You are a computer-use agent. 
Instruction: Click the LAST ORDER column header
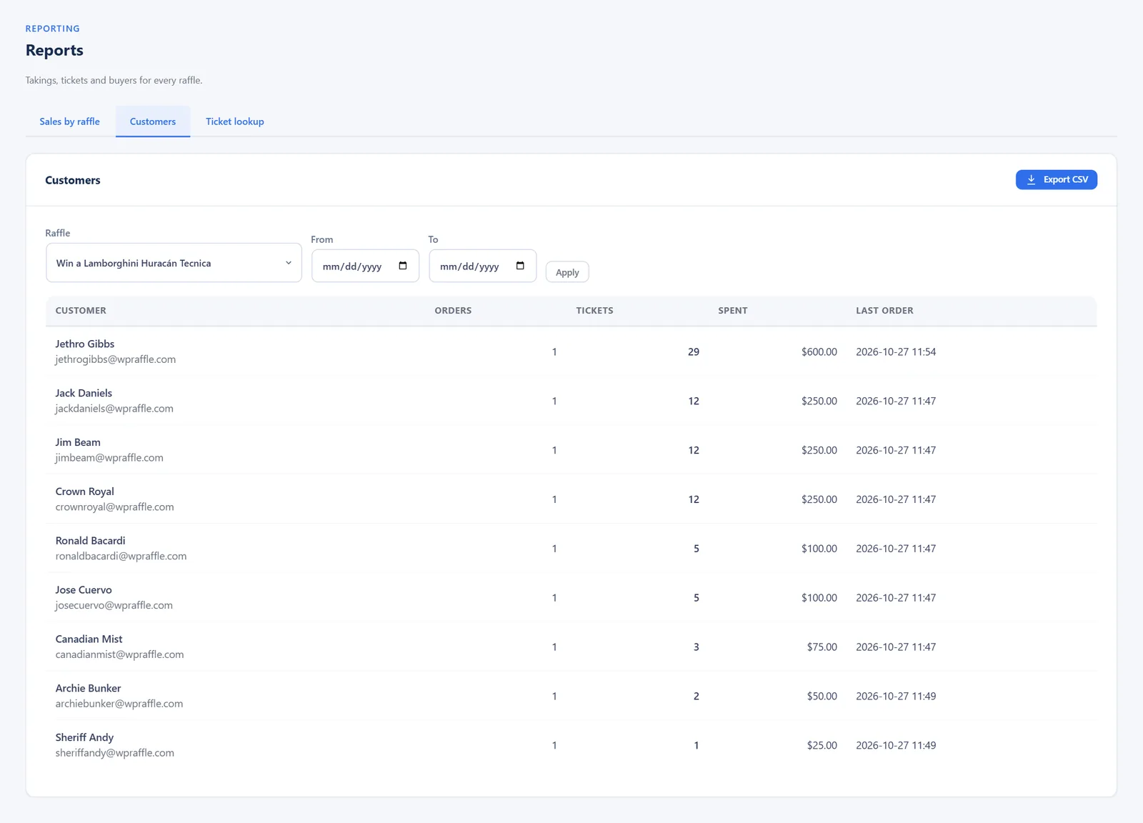[x=884, y=311]
